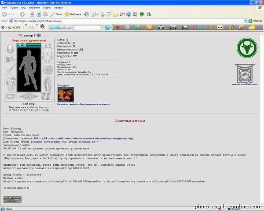Click the chat bubble dots icon in pivim toolbar
Viewport: 264px width, 211px height.
tap(220, 27)
